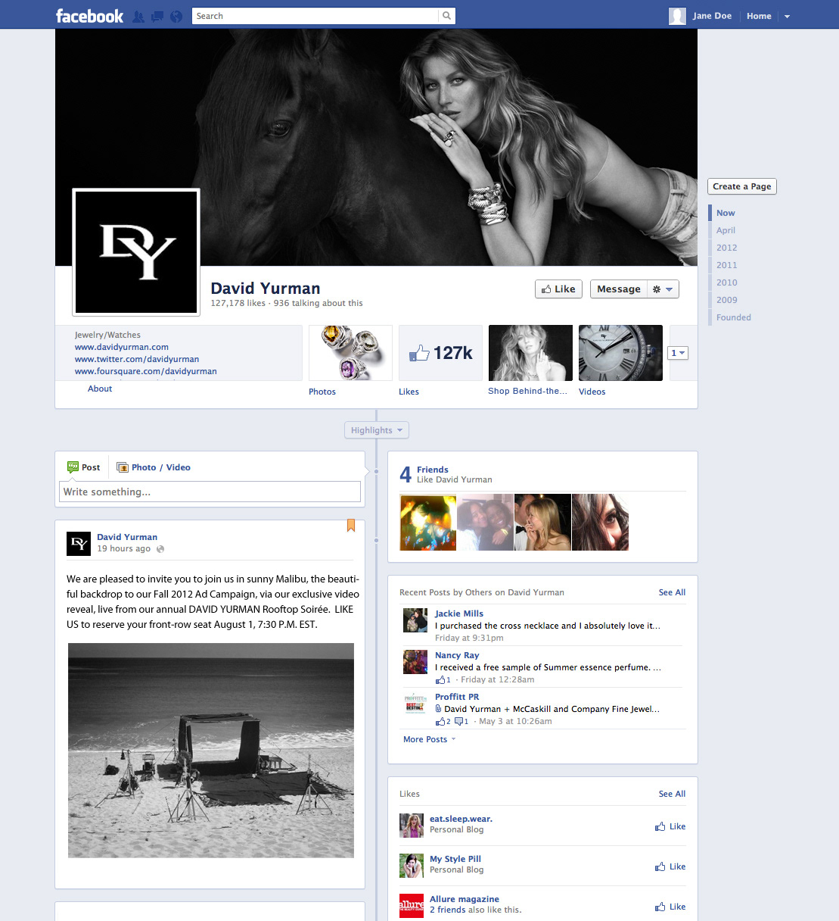Open the 127k Likes tile
Screen dimensions: 839x921
(x=440, y=353)
